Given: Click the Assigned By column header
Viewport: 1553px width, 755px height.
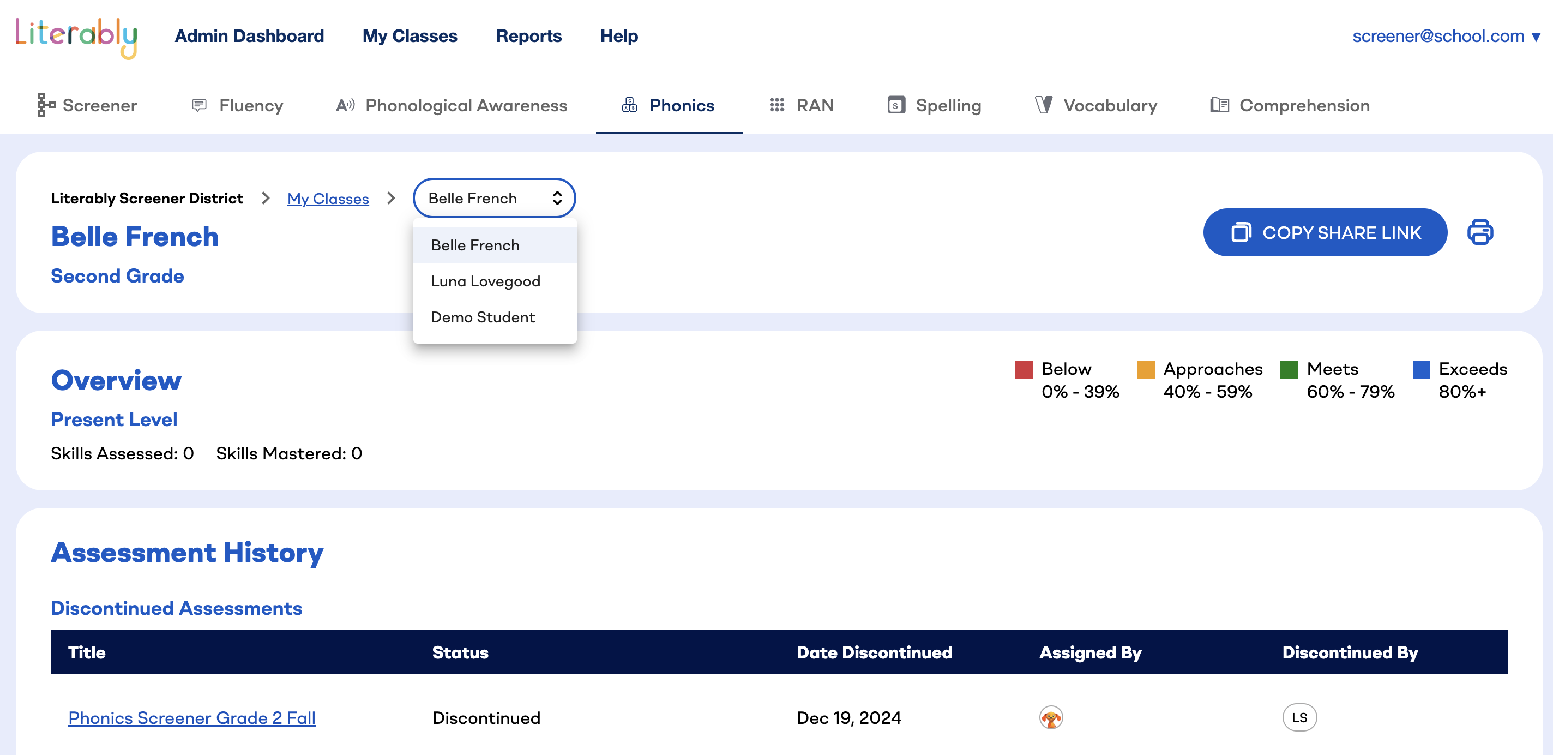Looking at the screenshot, I should 1090,652.
